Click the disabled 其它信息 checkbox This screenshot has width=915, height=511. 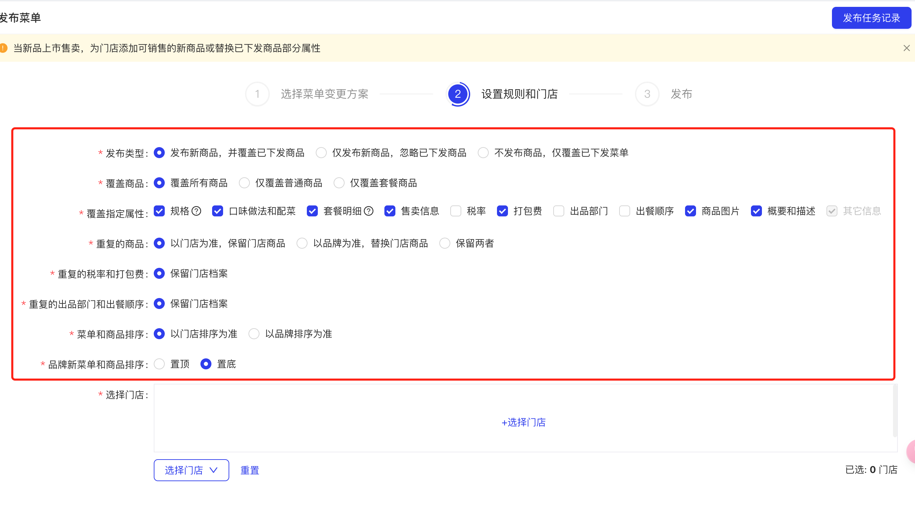(832, 211)
